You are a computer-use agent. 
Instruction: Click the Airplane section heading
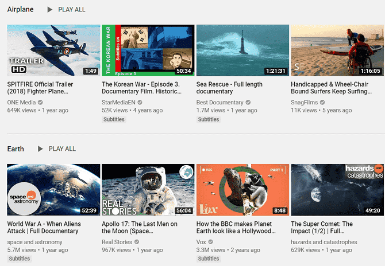click(x=20, y=10)
